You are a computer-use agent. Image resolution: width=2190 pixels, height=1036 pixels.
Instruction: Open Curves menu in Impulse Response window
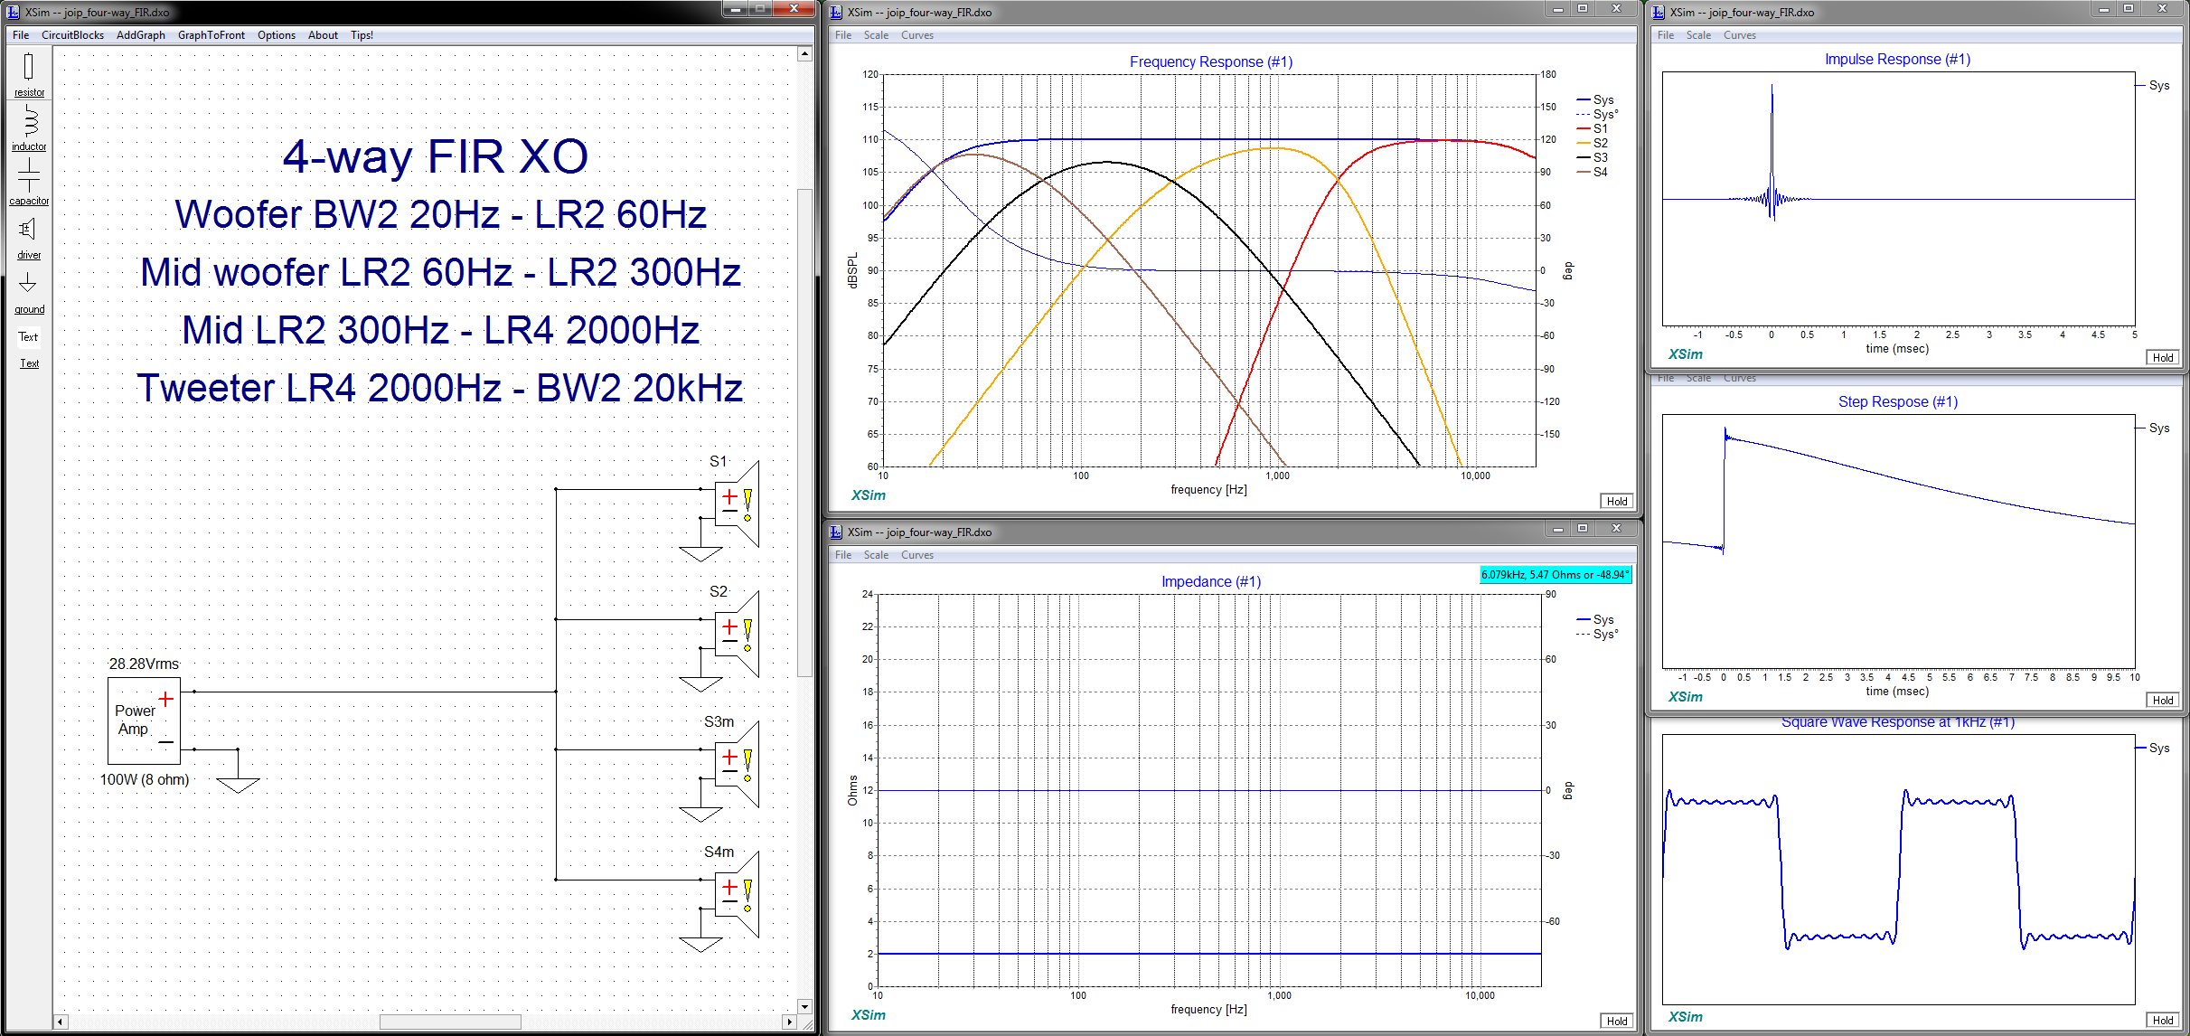(x=1740, y=35)
